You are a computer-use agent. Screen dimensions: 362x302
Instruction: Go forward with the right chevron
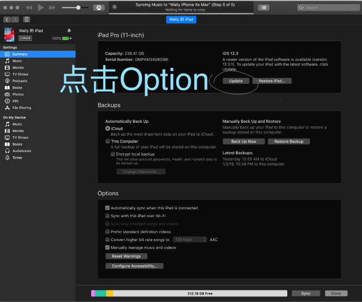coord(15,19)
